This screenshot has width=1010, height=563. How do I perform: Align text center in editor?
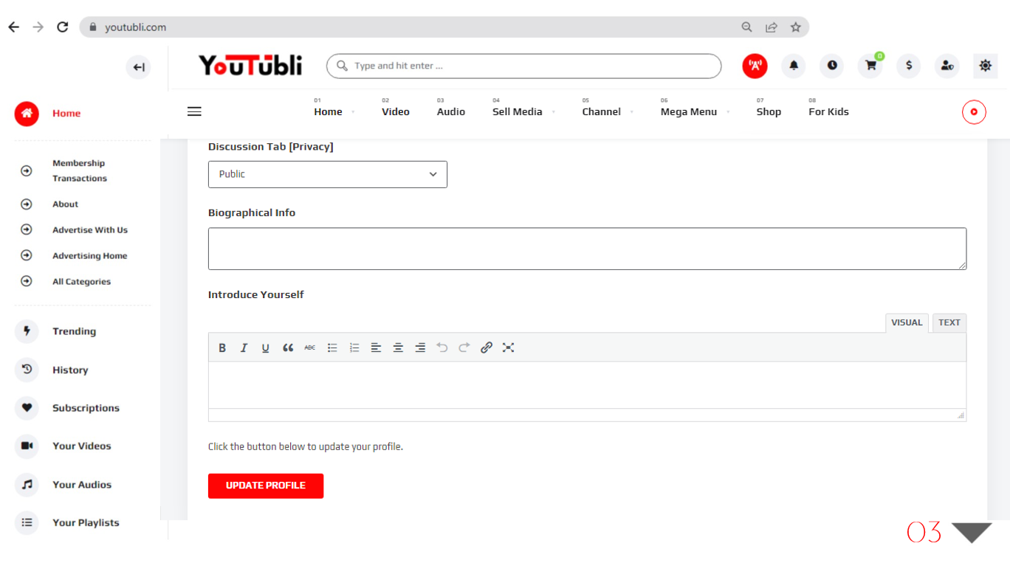pos(398,348)
